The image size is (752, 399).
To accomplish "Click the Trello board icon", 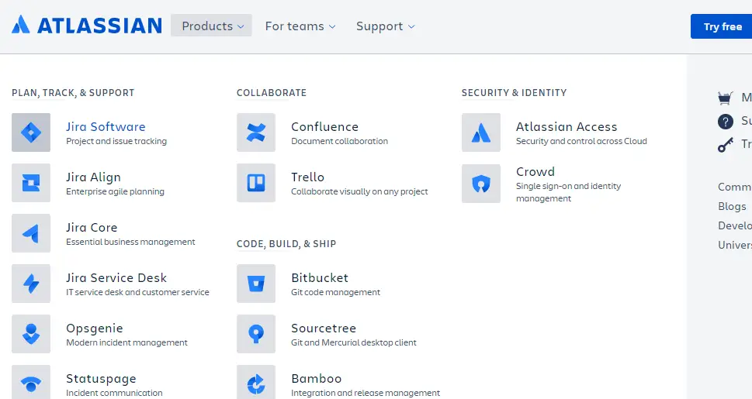I will [256, 183].
